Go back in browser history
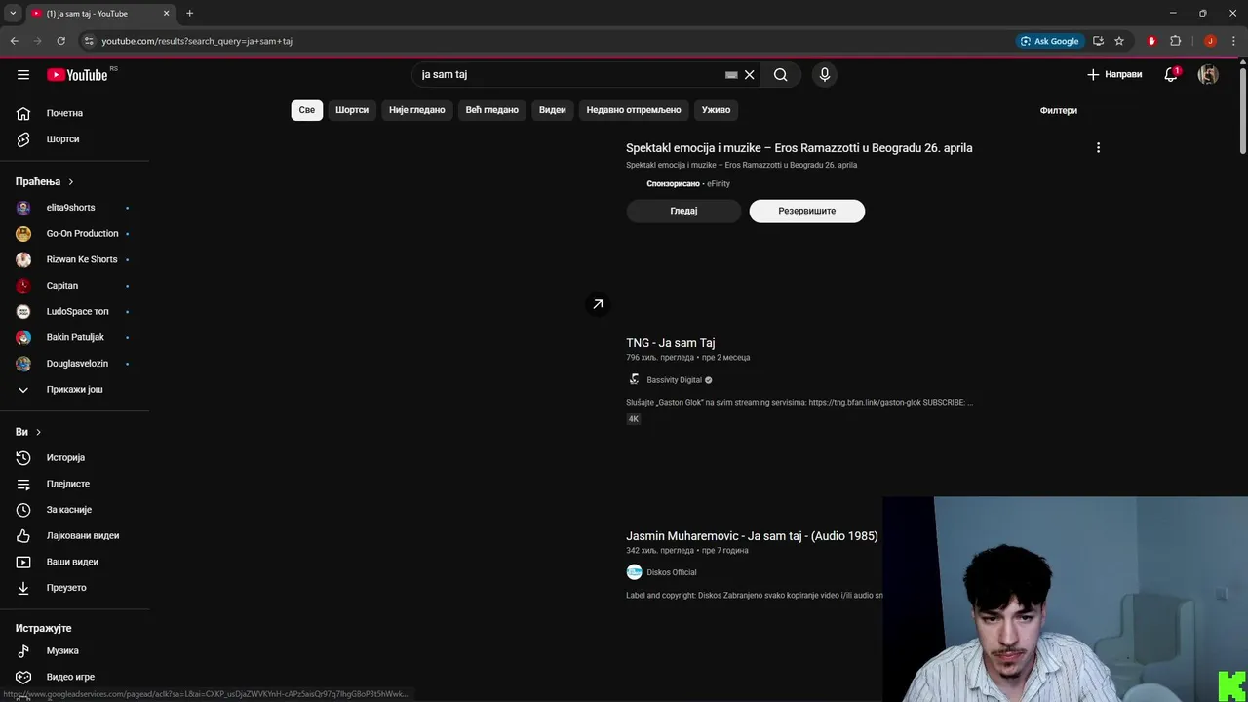 click(x=14, y=41)
